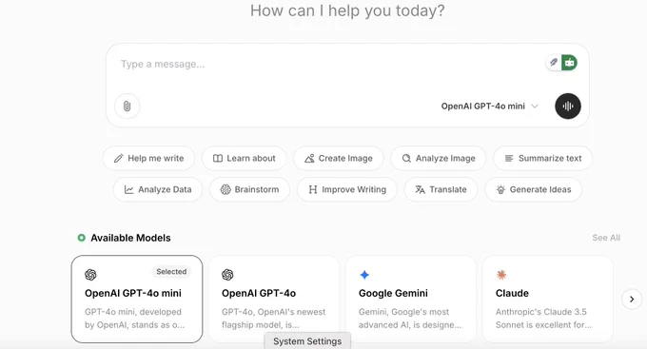Image resolution: width=647 pixels, height=349 pixels.
Task: Pick the Create Image suggestion chip
Action: tap(339, 158)
